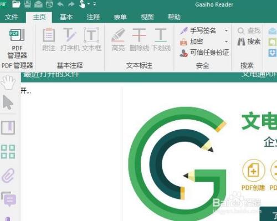Open the comments panel in sidebar

(9, 199)
